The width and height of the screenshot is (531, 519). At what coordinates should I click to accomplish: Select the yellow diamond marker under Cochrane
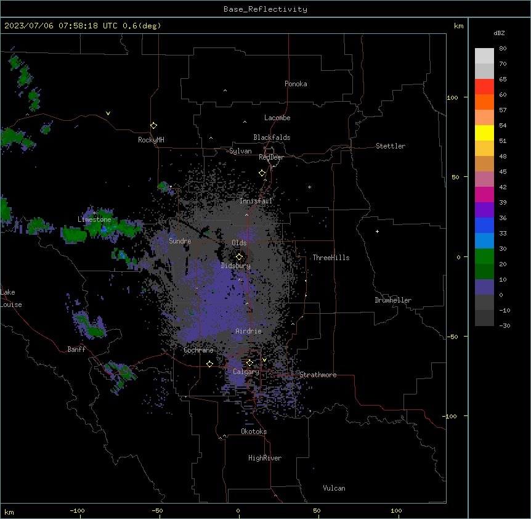209,364
